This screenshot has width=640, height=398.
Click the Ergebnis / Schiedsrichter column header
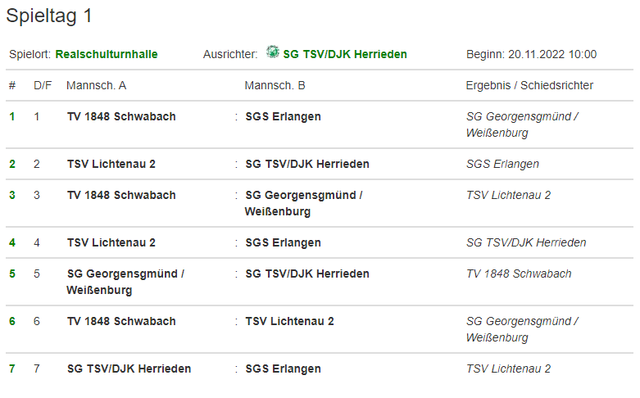pyautogui.click(x=529, y=85)
